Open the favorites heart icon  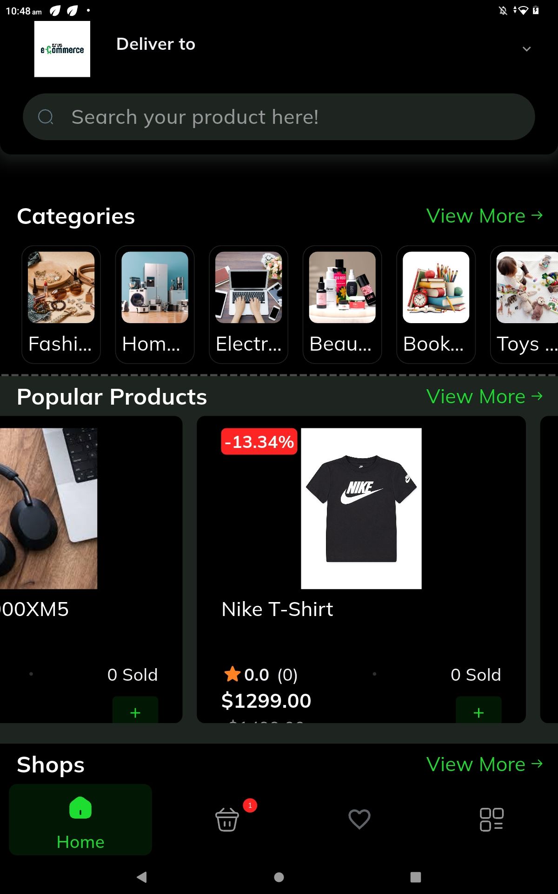[x=359, y=819]
